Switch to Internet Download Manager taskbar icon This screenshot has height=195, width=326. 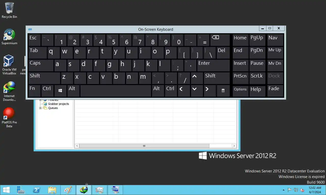click(84, 190)
